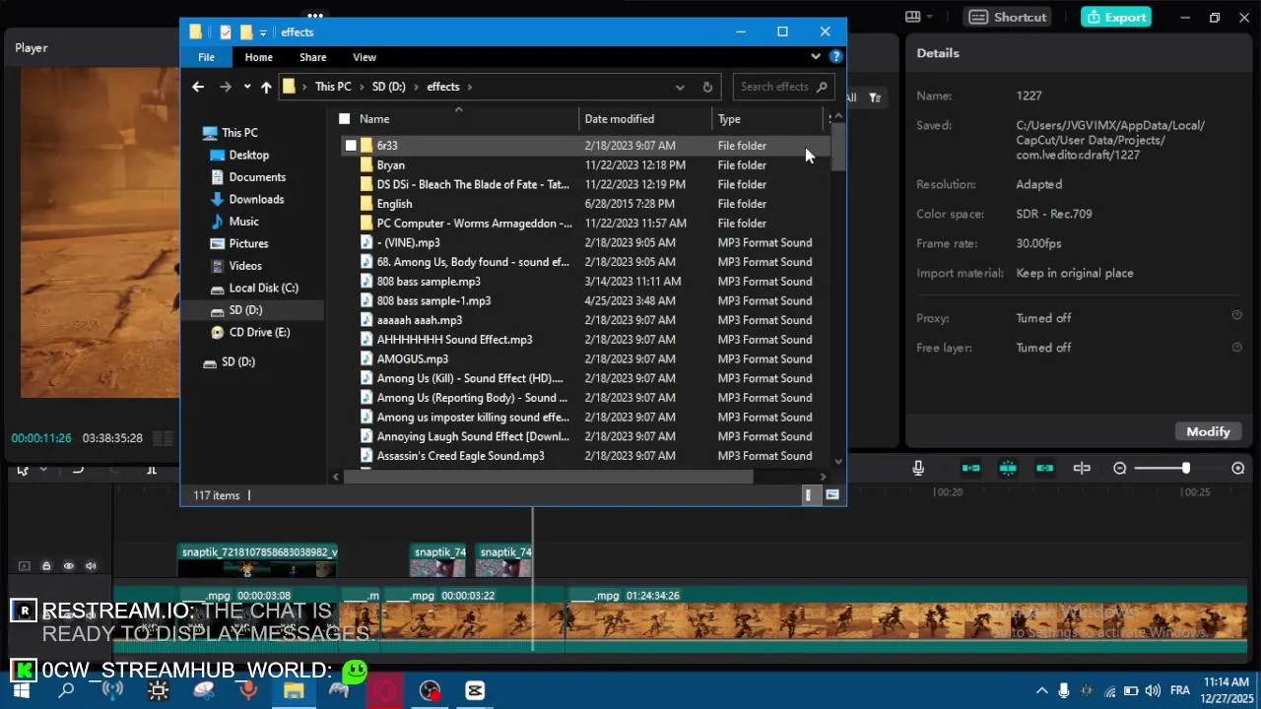Click the taskbar search magnifier icon
This screenshot has height=709, width=1261.
pyautogui.click(x=66, y=690)
